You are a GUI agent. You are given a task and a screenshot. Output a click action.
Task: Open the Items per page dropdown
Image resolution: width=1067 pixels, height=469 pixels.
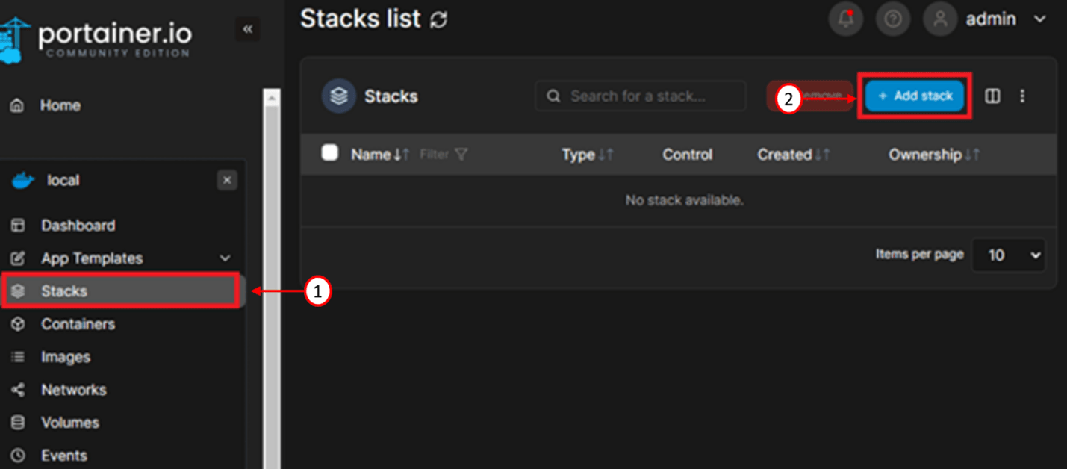click(1008, 255)
